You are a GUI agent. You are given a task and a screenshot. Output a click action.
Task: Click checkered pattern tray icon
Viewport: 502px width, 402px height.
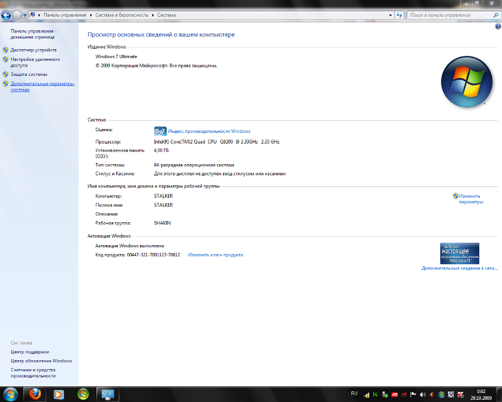(451, 395)
